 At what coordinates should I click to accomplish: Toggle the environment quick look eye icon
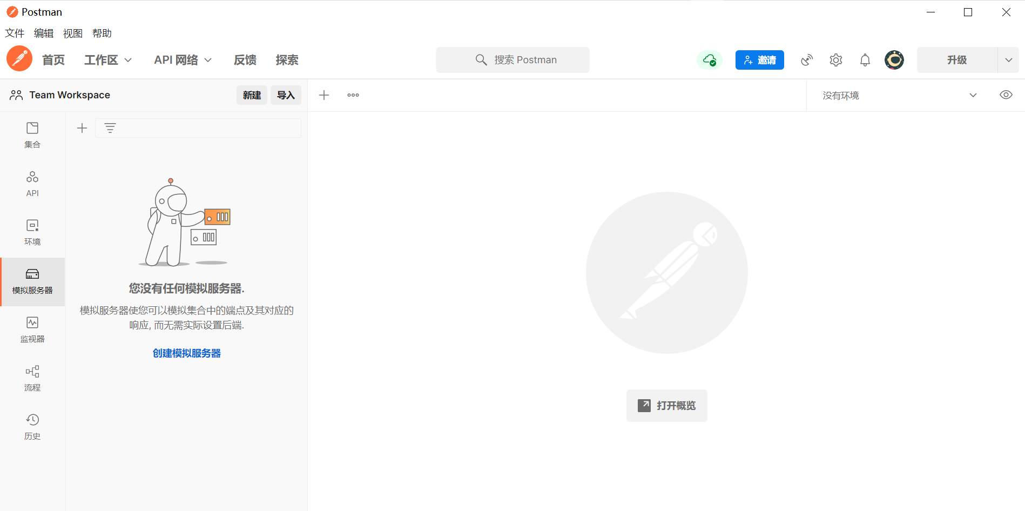click(x=1006, y=95)
